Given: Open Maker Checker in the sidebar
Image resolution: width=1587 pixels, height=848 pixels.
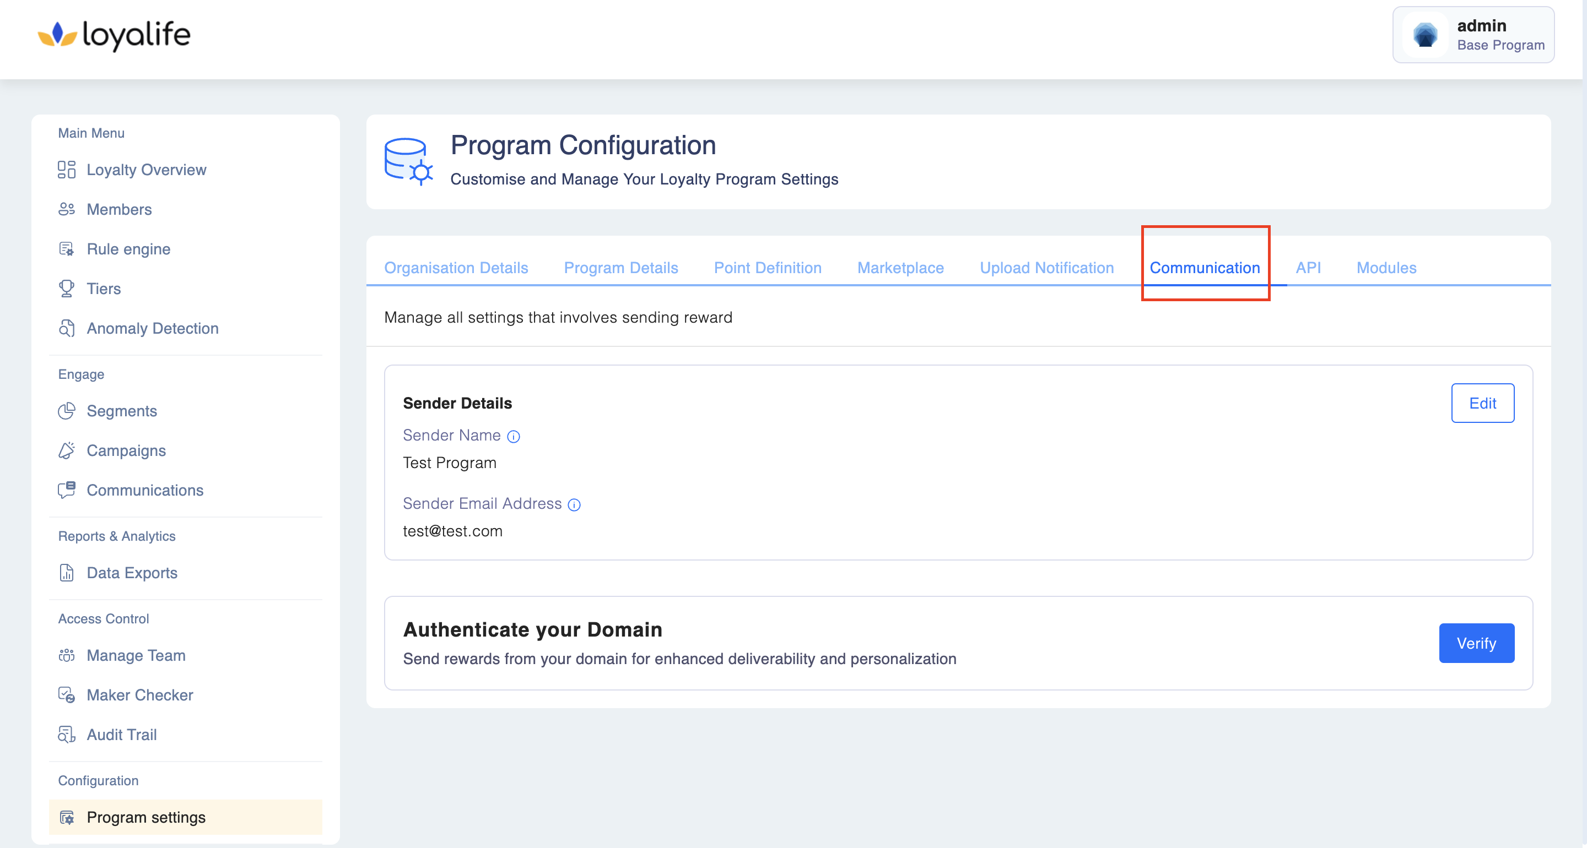Looking at the screenshot, I should tap(140, 695).
